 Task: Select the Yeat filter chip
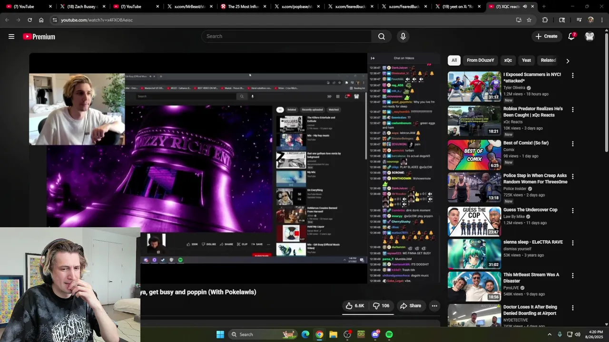click(x=526, y=60)
